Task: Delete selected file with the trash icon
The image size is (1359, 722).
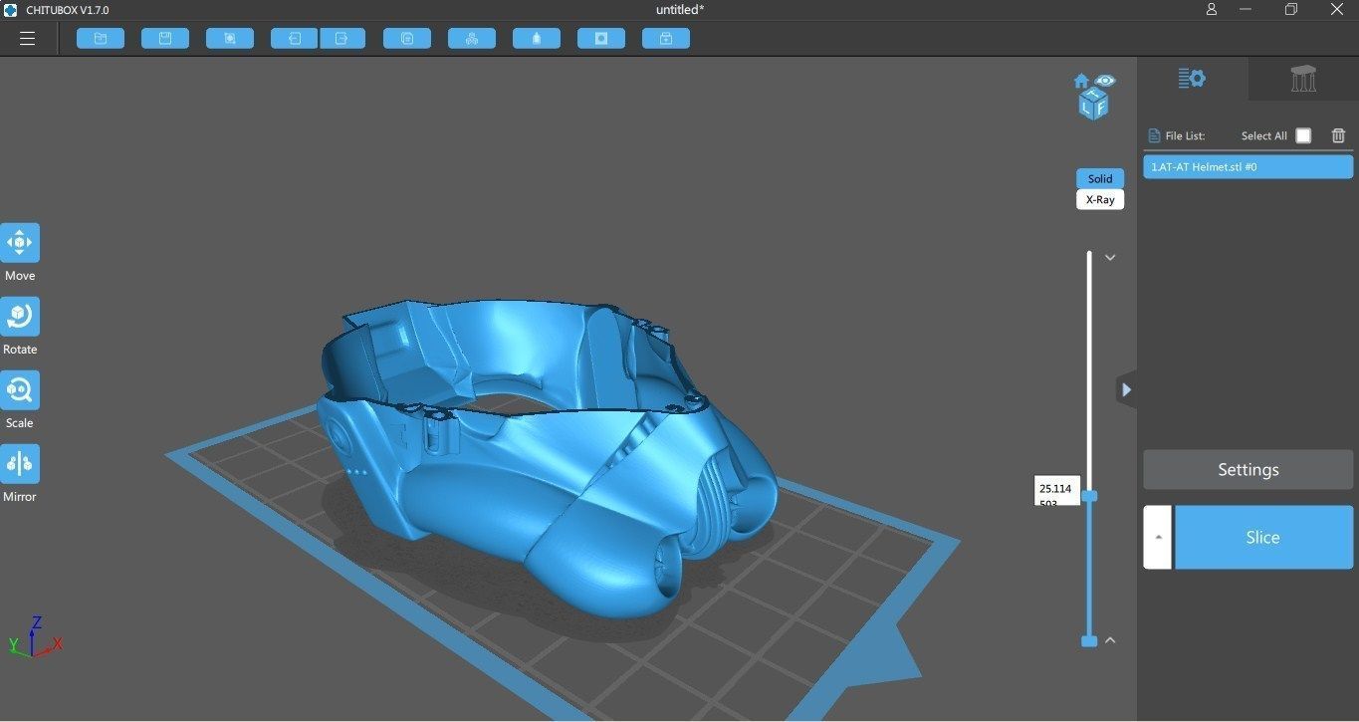Action: pos(1338,135)
